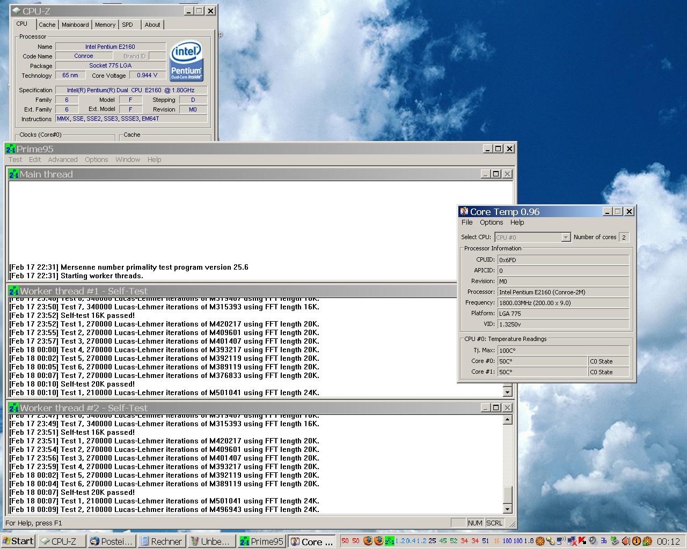The width and height of the screenshot is (687, 549).
Task: Activate the Rechner taskbar button
Action: click(161, 541)
